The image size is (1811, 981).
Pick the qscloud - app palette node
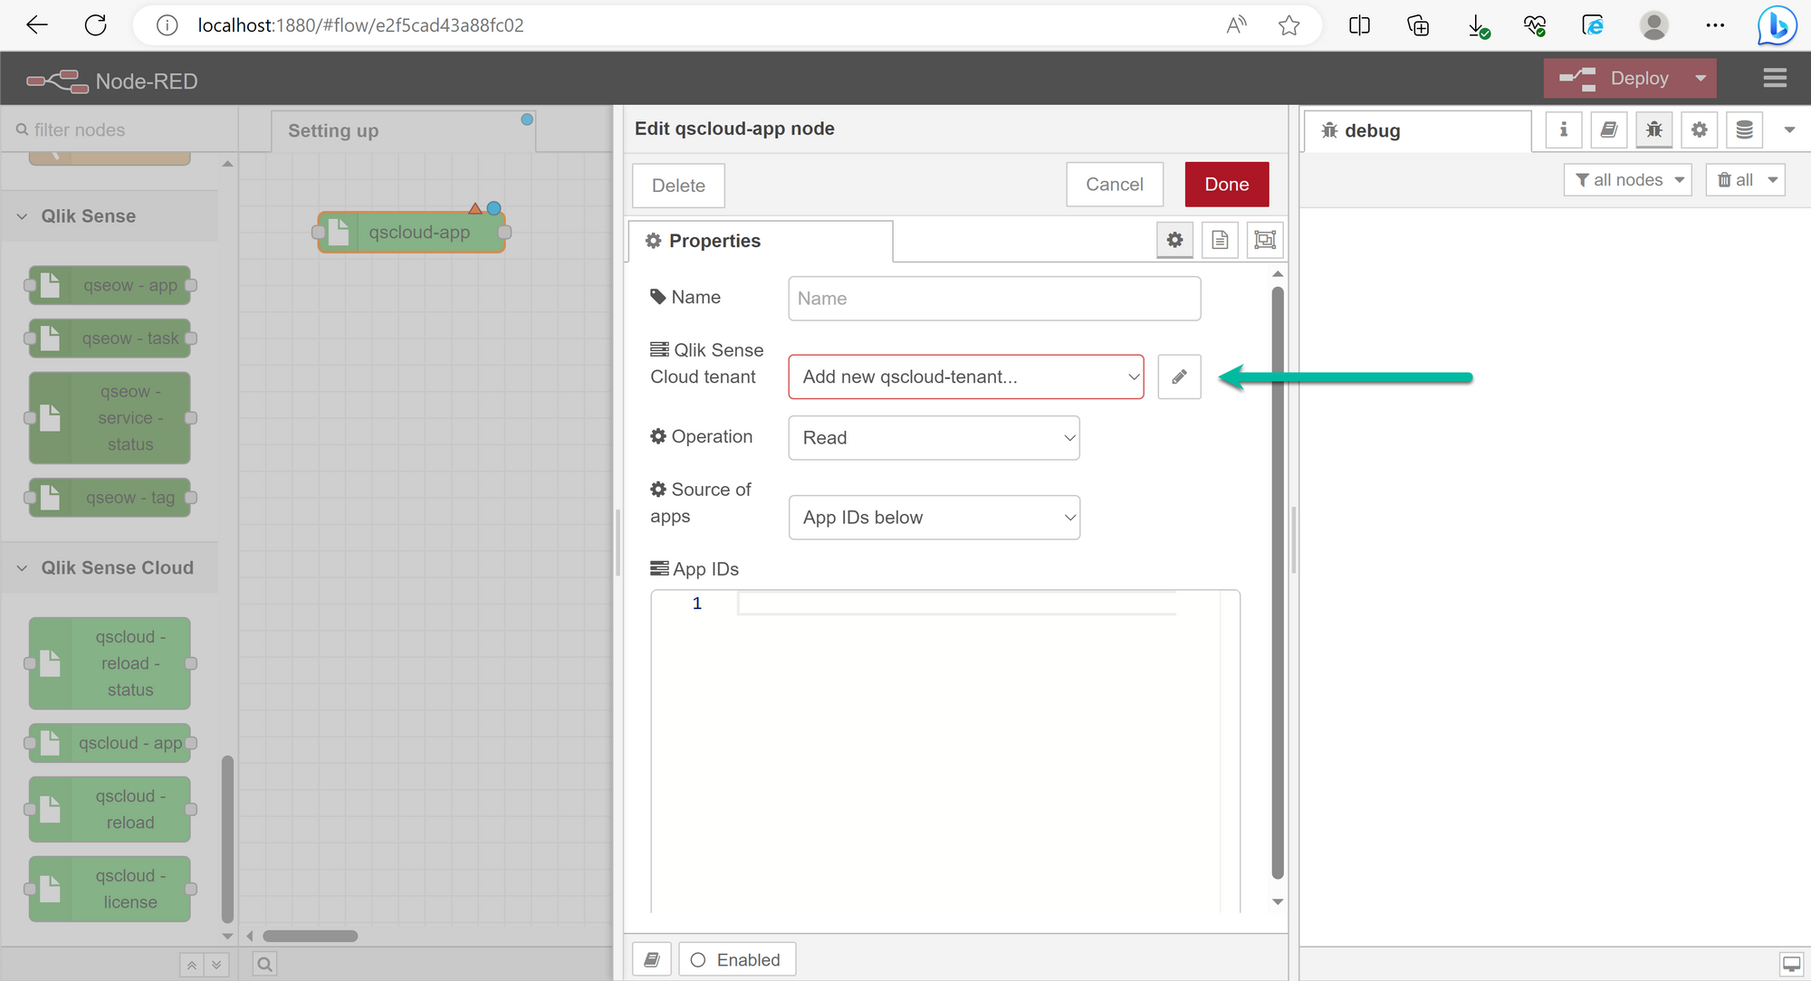pos(110,743)
